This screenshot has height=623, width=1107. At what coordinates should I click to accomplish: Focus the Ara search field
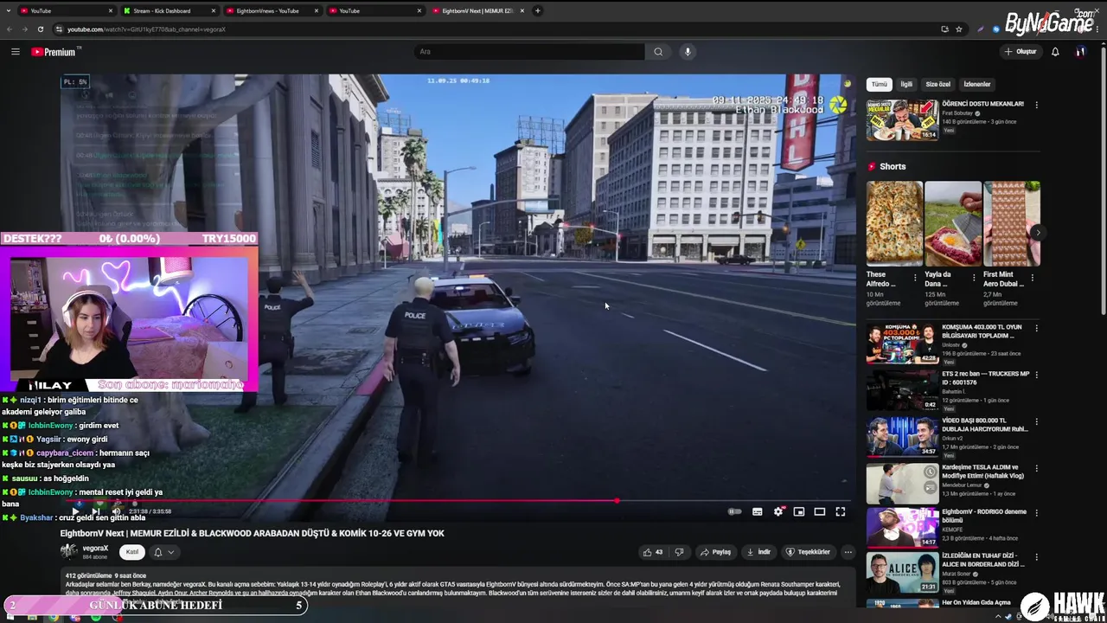(x=529, y=52)
